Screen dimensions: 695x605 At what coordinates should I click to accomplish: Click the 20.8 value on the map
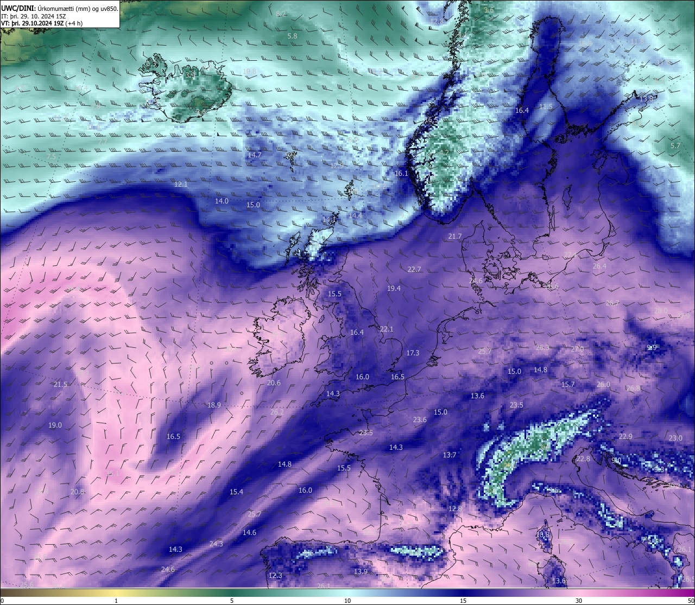[77, 492]
